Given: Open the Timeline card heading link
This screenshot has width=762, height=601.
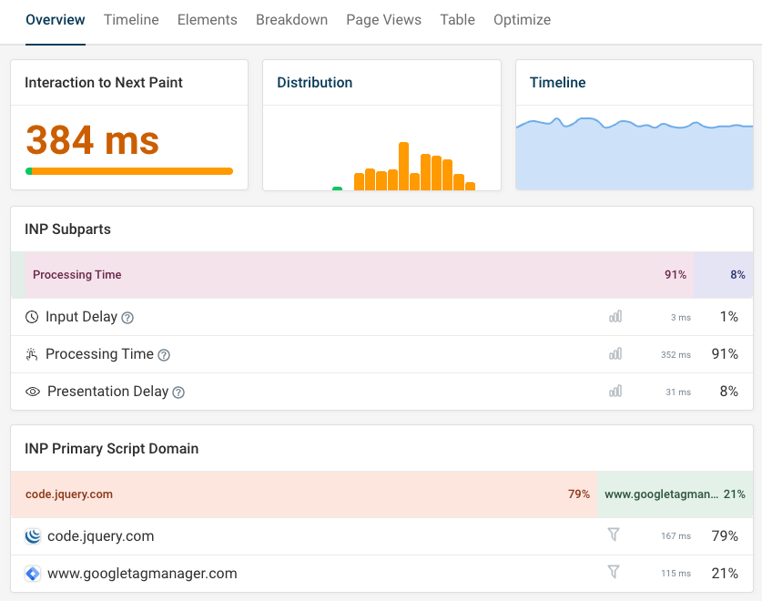Looking at the screenshot, I should point(557,83).
